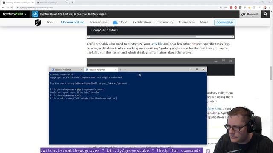This screenshot has width=273, height=153.
Task: Open the Businesses menu item
Action: pyautogui.click(x=187, y=22)
